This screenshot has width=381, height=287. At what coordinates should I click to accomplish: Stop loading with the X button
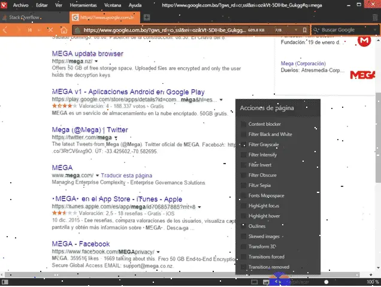[x=50, y=30]
